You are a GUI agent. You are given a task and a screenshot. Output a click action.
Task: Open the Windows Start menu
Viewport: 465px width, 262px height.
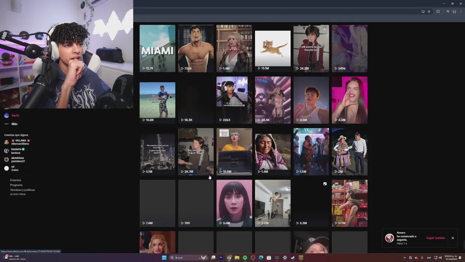click(x=164, y=258)
